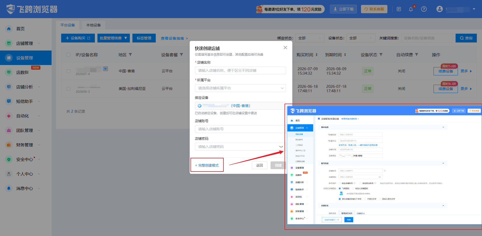
Task: Open the user account dropdown arrow
Action: click(474, 9)
